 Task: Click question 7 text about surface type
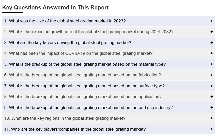click(84, 86)
